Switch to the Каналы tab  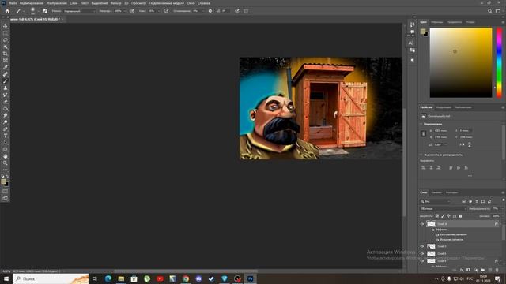(x=436, y=192)
